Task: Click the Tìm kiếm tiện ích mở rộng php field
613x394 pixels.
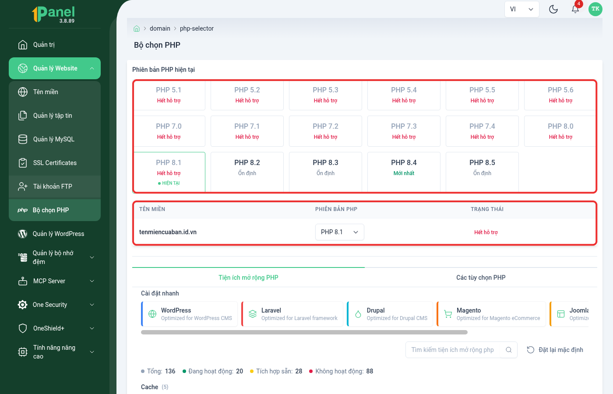Action: click(x=462, y=350)
